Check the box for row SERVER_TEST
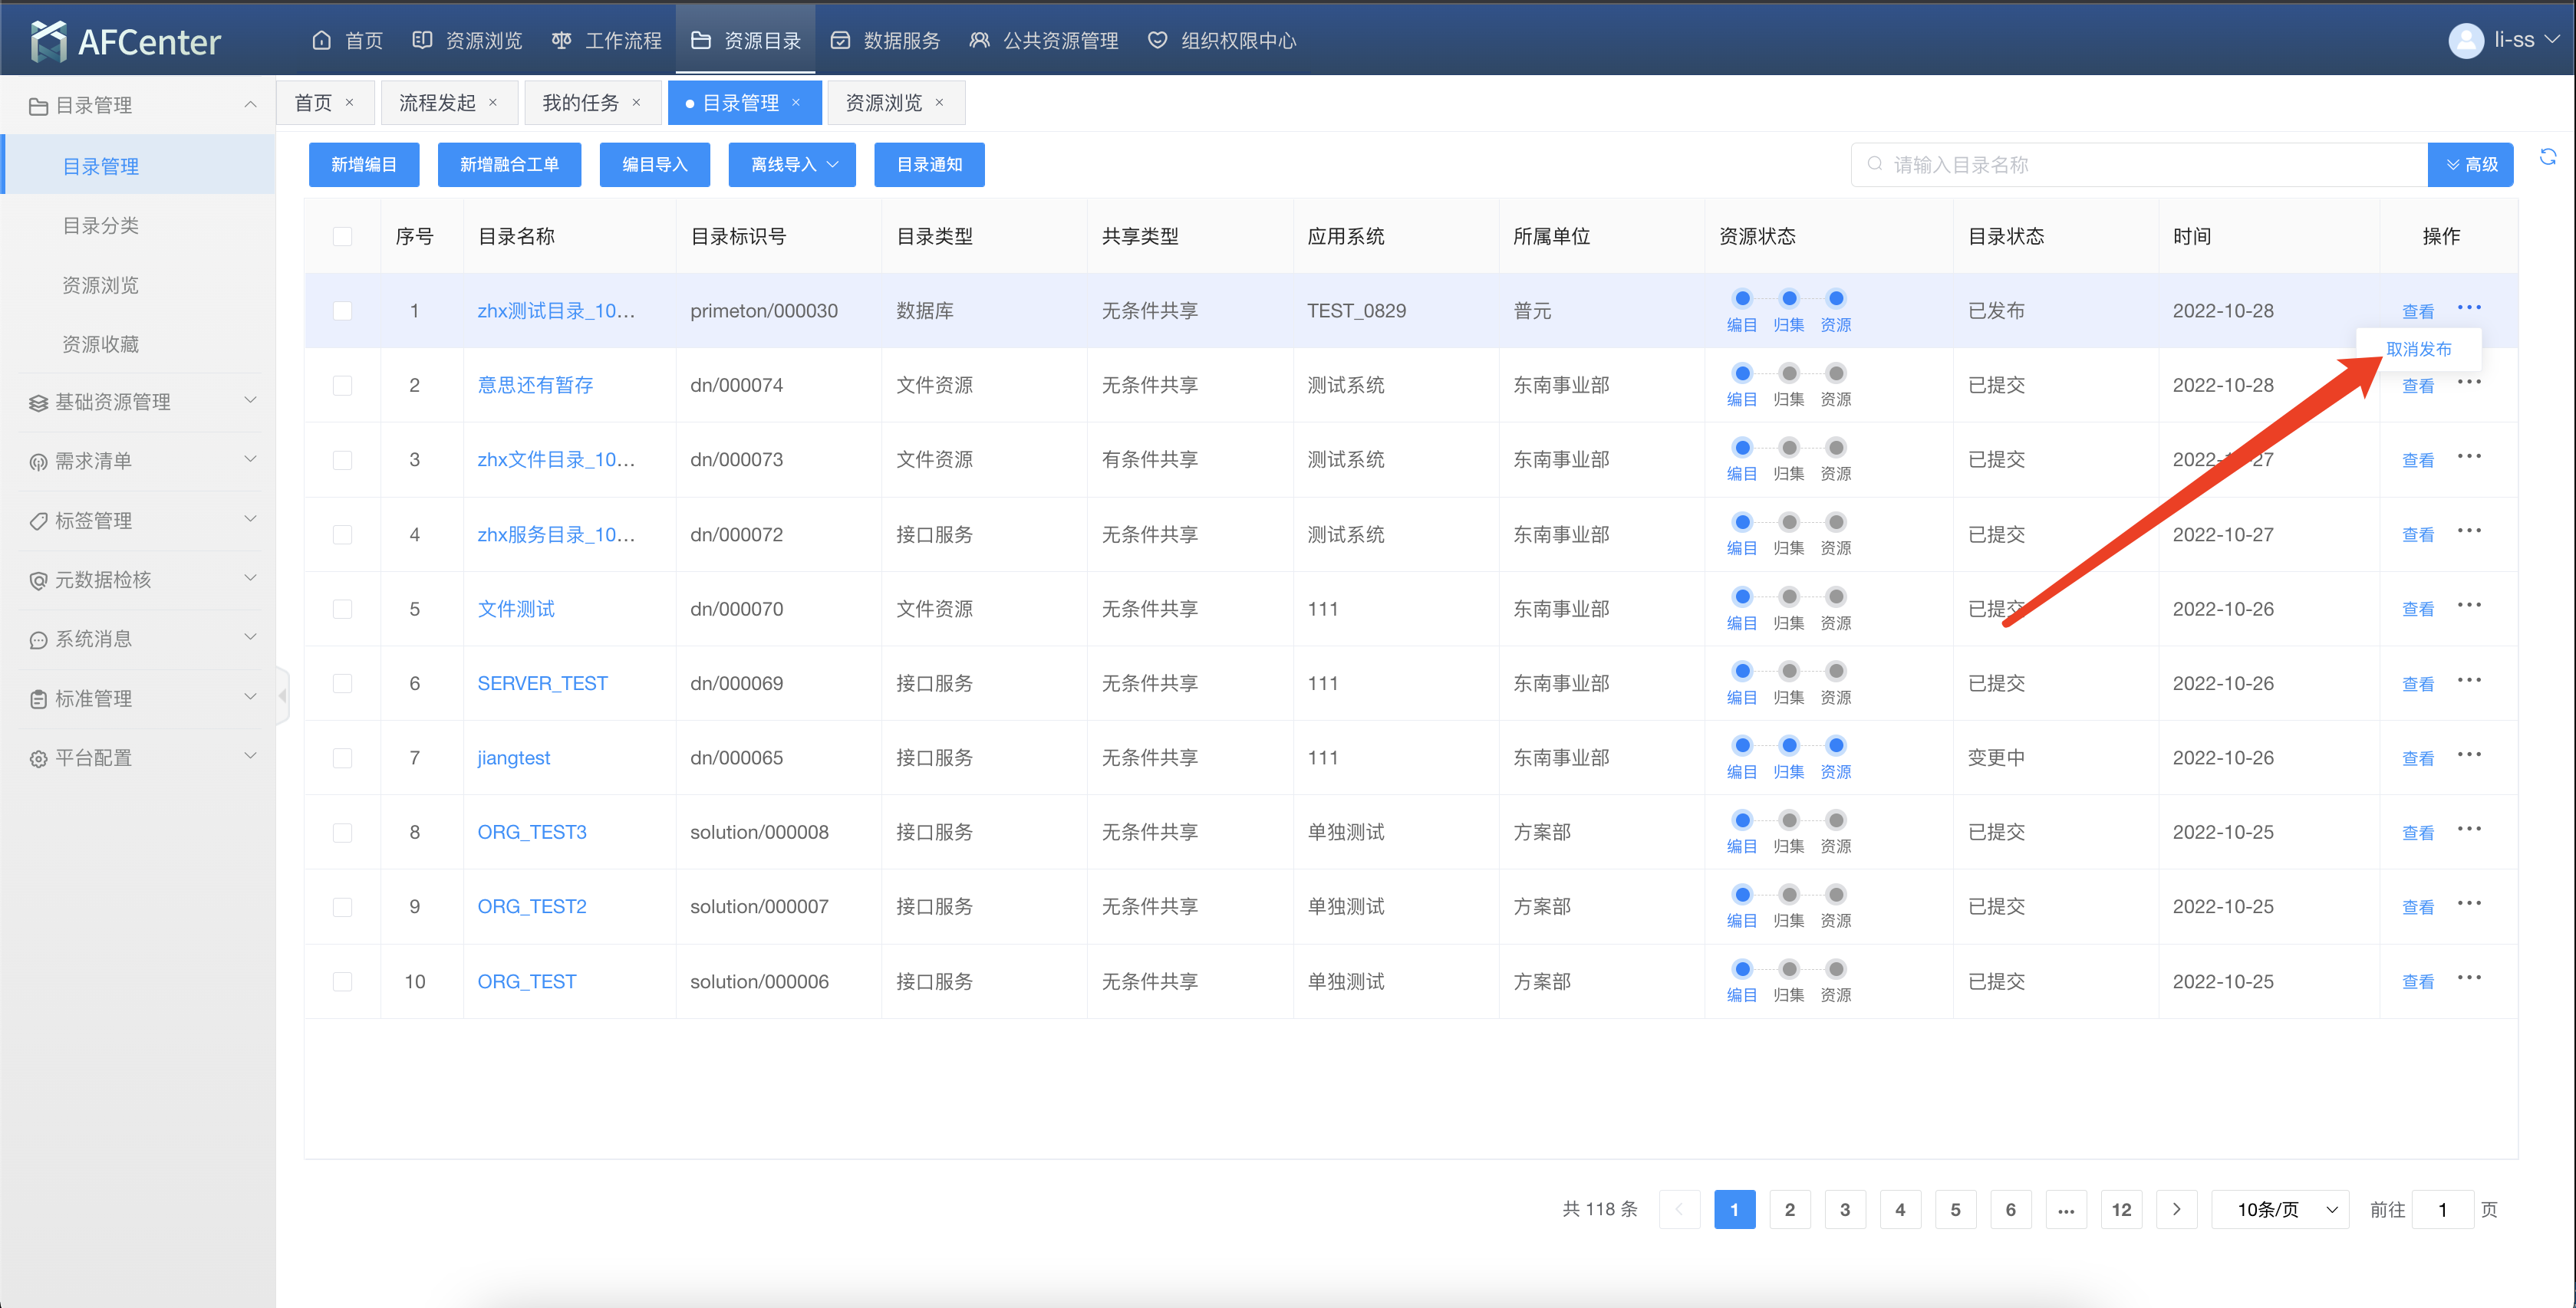This screenshot has width=2576, height=1308. tap(342, 683)
